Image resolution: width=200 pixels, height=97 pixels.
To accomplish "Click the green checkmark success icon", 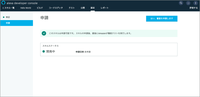I will (44, 33).
